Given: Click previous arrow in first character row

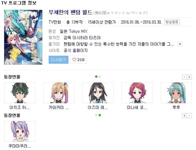Looking at the screenshot, I should pyautogui.click(x=185, y=77).
